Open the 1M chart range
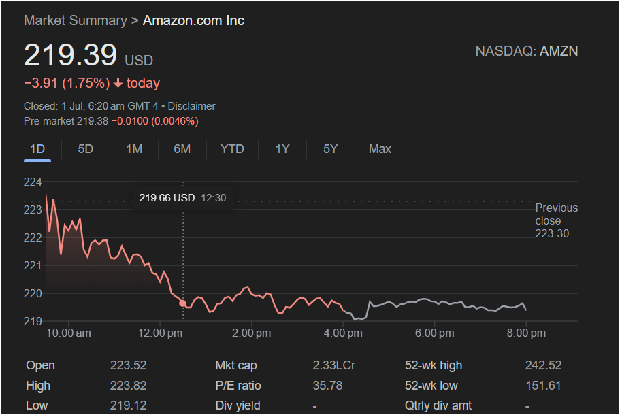620x415 pixels. [134, 149]
